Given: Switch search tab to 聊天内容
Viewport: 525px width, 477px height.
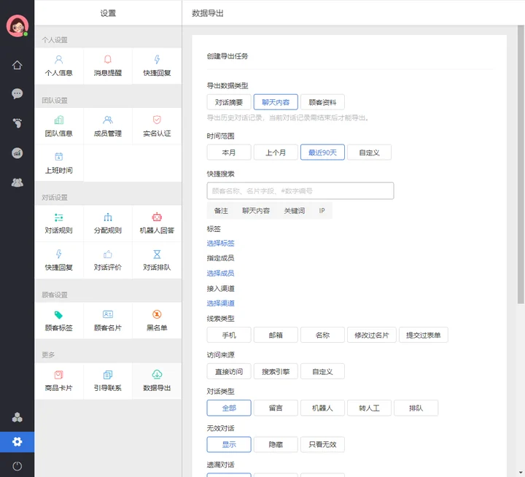Looking at the screenshot, I should point(256,211).
